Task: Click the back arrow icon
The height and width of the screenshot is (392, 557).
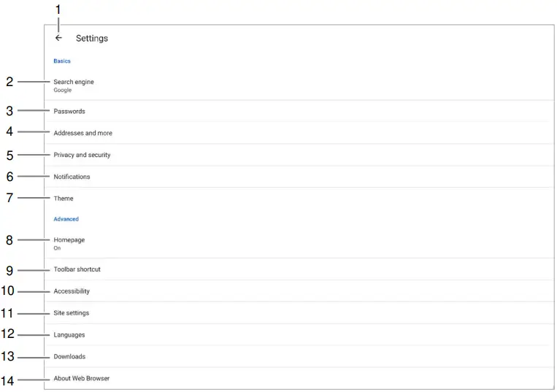Action: click(x=58, y=38)
